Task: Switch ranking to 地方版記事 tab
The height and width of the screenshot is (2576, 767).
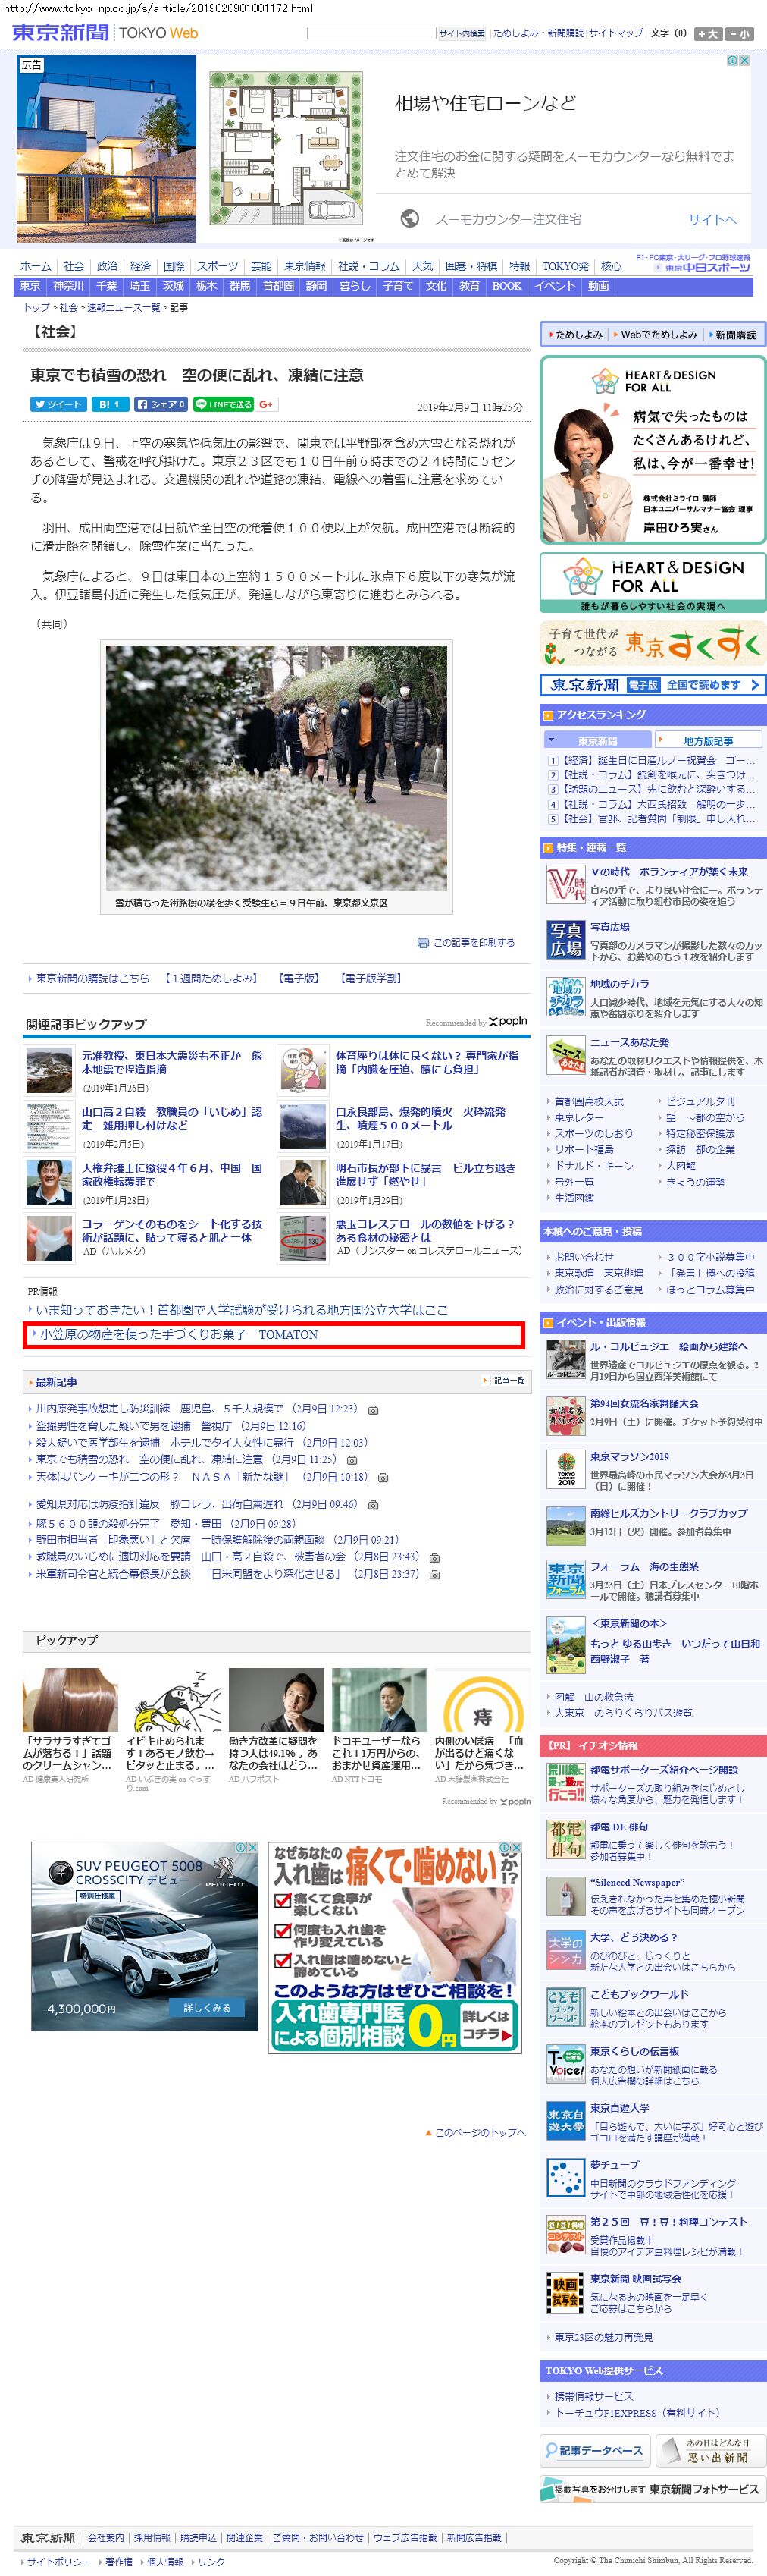Action: [708, 740]
